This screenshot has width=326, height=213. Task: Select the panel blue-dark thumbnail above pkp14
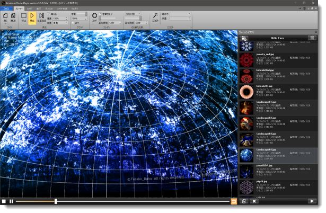pyautogui.click(x=246, y=172)
